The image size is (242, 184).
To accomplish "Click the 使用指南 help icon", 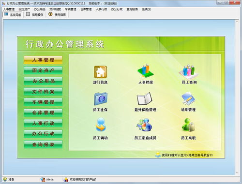I will [x=50, y=14].
